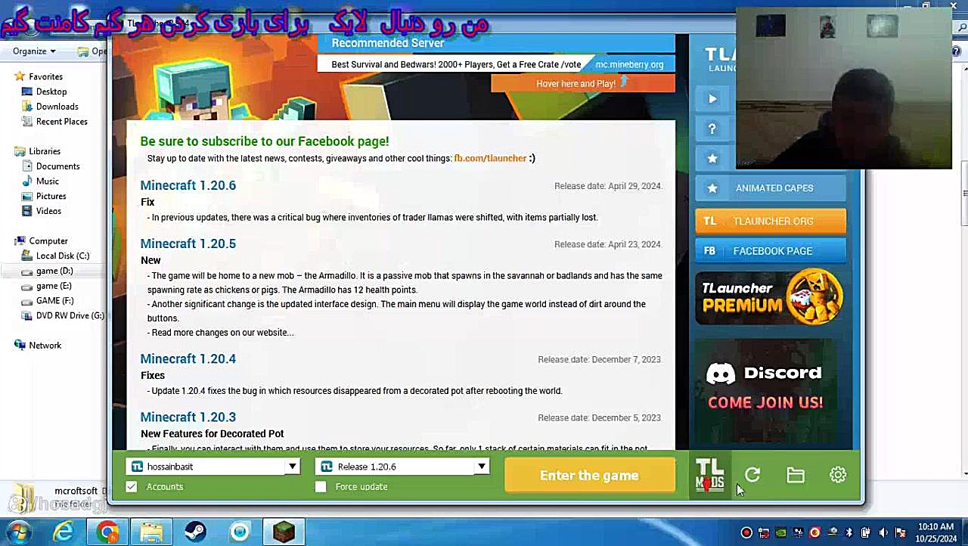This screenshot has width=968, height=546.
Task: Click 'Release date: April 29, 2024.' text
Action: click(608, 186)
